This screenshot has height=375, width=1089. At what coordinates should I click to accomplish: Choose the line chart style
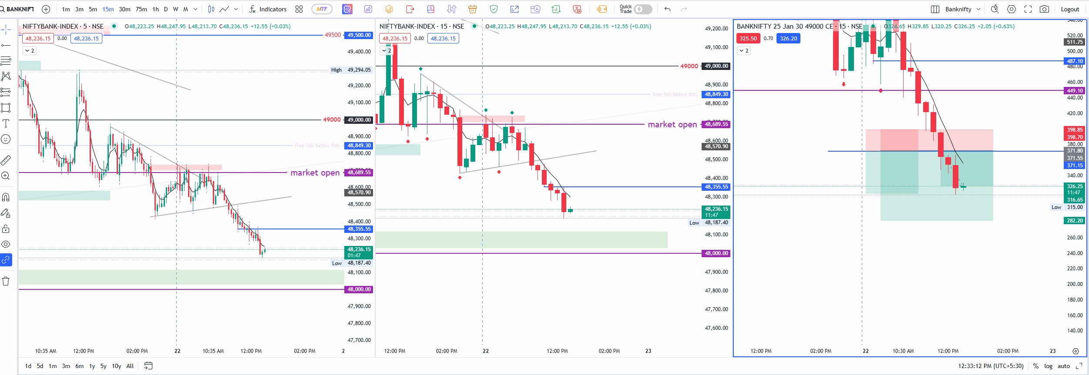224,9
